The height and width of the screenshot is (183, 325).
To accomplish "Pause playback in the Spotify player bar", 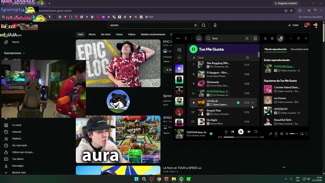I will pos(241,132).
